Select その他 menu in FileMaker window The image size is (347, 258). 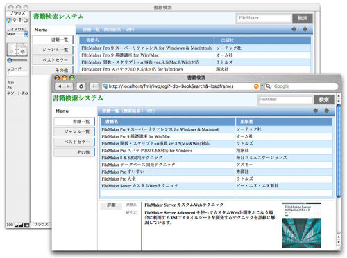[53, 70]
